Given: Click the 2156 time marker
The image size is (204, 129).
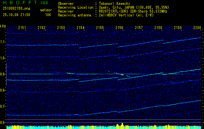Looking at the screenshot, I should click(119, 27).
